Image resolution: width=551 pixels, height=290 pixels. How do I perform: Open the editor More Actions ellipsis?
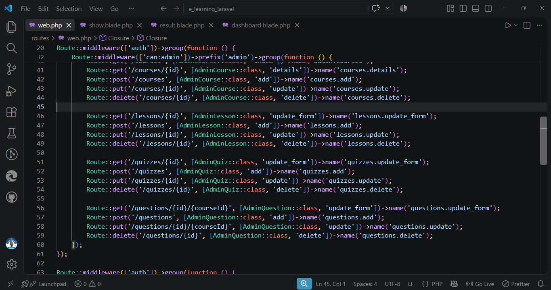coord(539,25)
